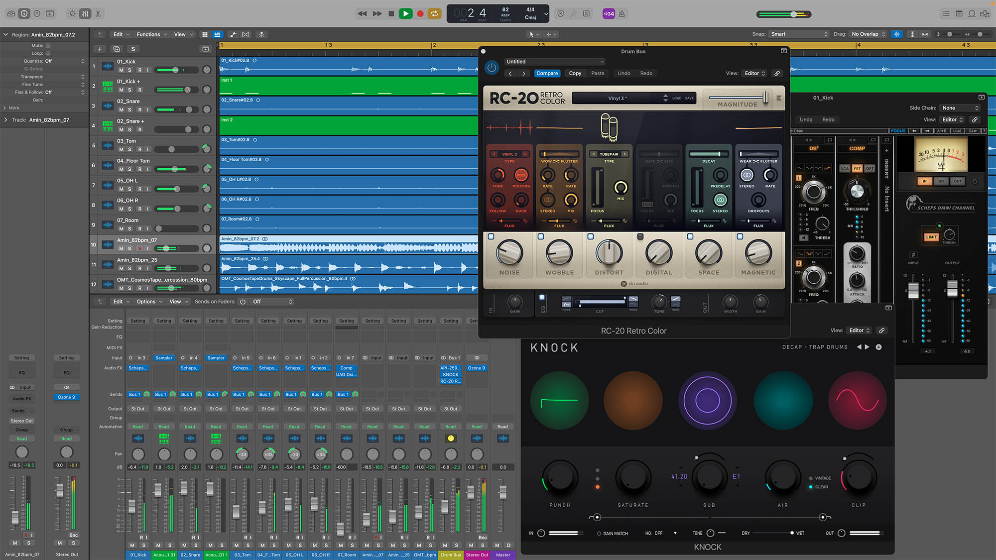
Task: Click the master volume slider in control bar
Action: [784, 14]
